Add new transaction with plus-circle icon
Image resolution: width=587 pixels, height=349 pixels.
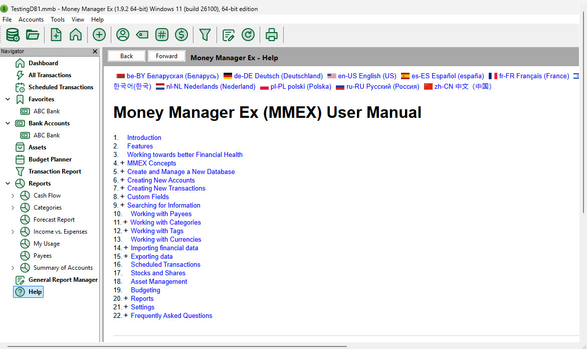(99, 35)
